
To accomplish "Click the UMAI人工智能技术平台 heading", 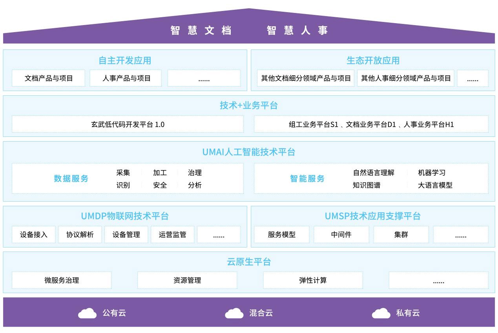I will click(249, 152).
